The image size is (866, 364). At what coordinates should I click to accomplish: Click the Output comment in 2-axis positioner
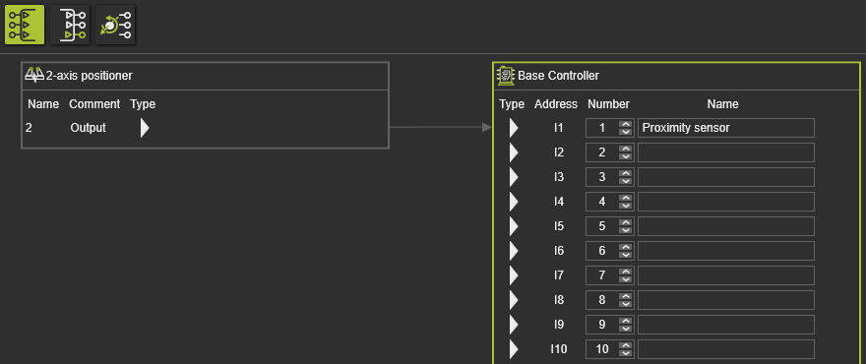point(88,128)
